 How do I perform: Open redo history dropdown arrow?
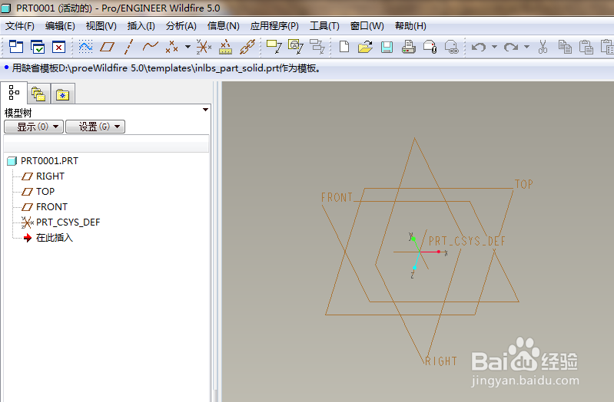(x=527, y=47)
